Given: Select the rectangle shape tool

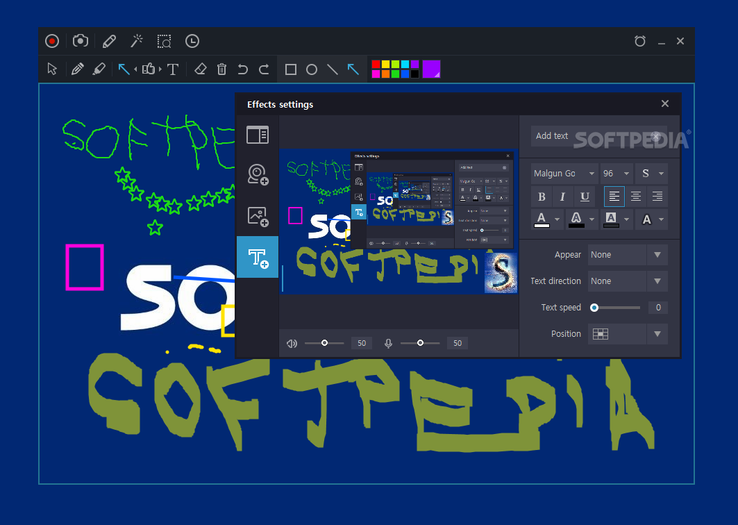Looking at the screenshot, I should tap(291, 69).
